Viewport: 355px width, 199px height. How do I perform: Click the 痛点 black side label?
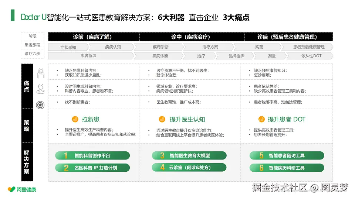click(x=27, y=86)
